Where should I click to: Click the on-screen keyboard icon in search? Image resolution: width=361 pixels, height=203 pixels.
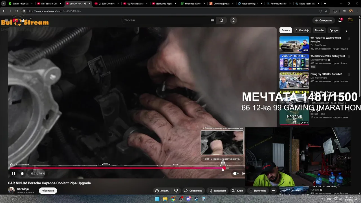point(212,20)
